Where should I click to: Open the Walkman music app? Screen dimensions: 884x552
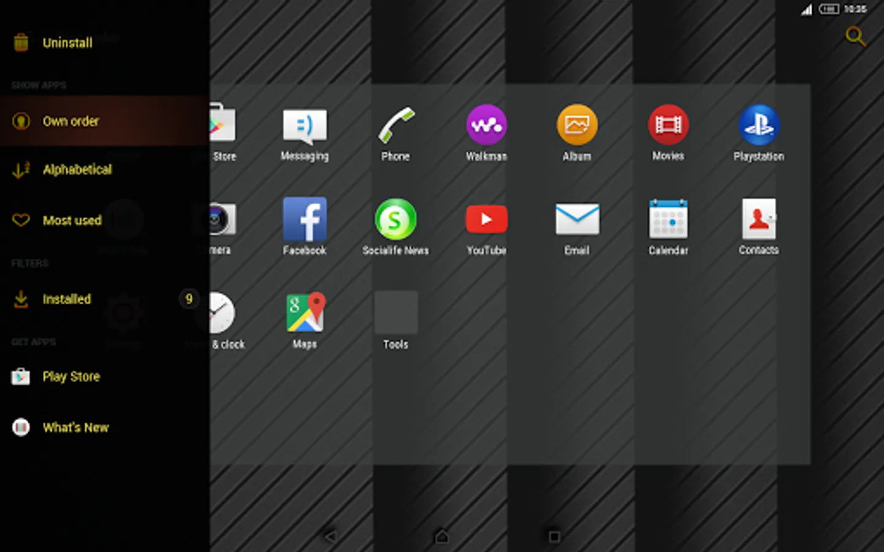pyautogui.click(x=486, y=125)
